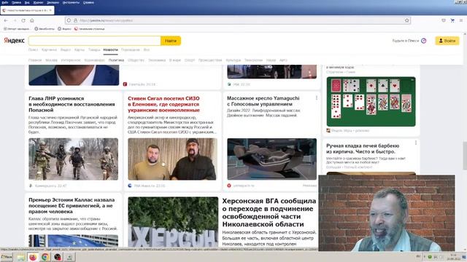The width and height of the screenshot is (467, 262).
Task: Switch to the Новости service tab
Action: click(x=110, y=50)
